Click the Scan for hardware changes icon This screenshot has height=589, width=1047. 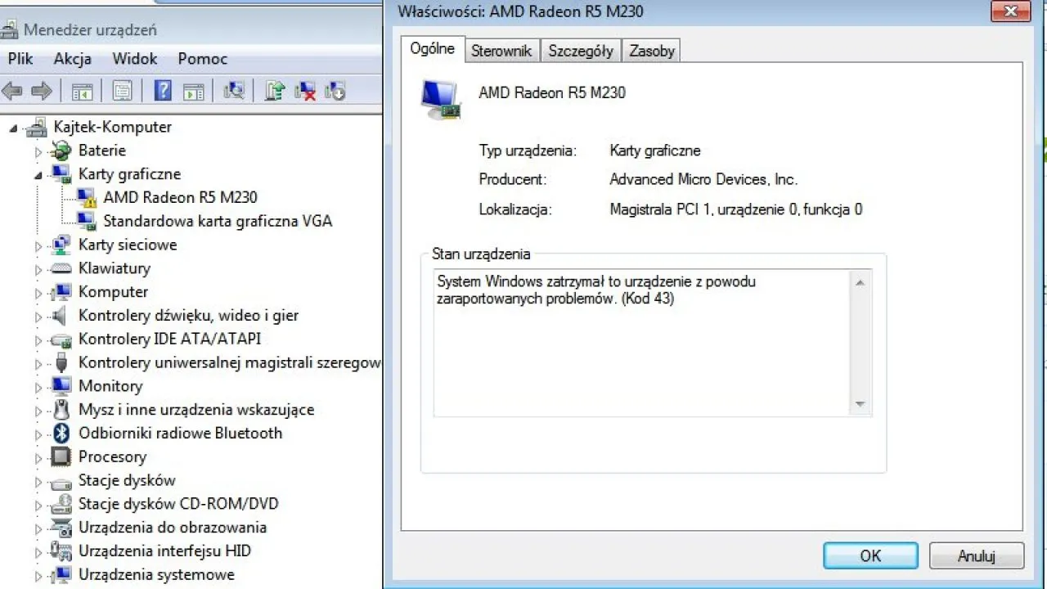[235, 90]
